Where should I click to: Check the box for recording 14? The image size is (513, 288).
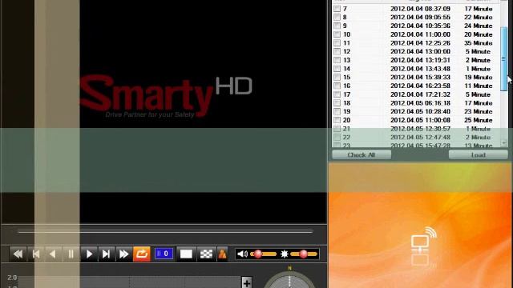[x=337, y=69]
